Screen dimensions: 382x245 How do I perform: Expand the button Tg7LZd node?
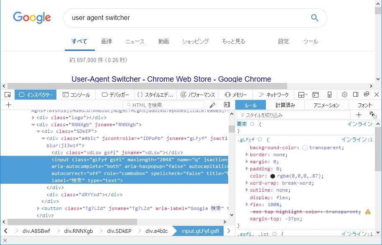point(39,208)
